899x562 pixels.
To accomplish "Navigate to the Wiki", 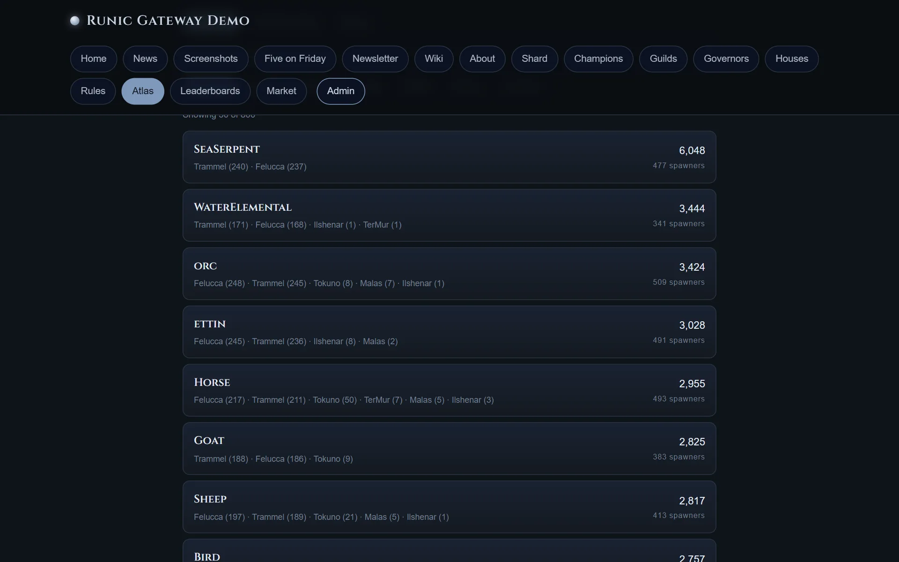I will click(x=434, y=59).
